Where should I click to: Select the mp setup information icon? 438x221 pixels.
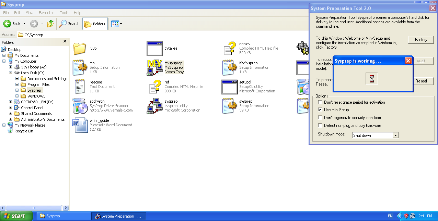click(x=80, y=67)
